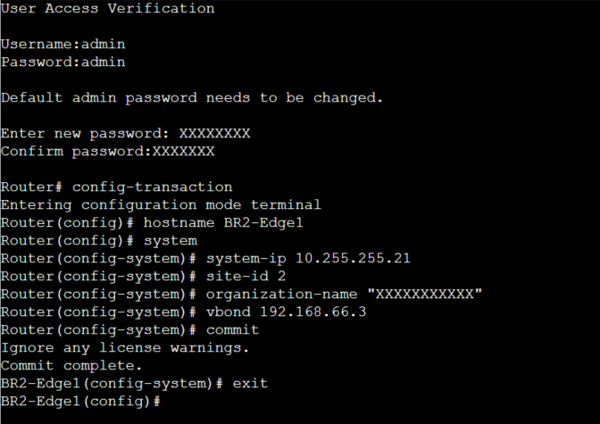
Task: Click the organization-name quoted value
Action: tap(429, 294)
